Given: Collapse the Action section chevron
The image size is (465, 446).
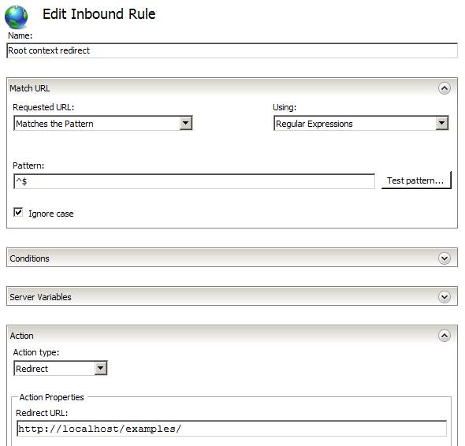Looking at the screenshot, I should [445, 336].
